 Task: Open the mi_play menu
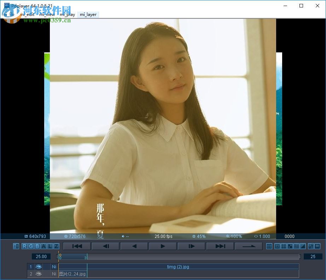pyautogui.click(x=68, y=15)
